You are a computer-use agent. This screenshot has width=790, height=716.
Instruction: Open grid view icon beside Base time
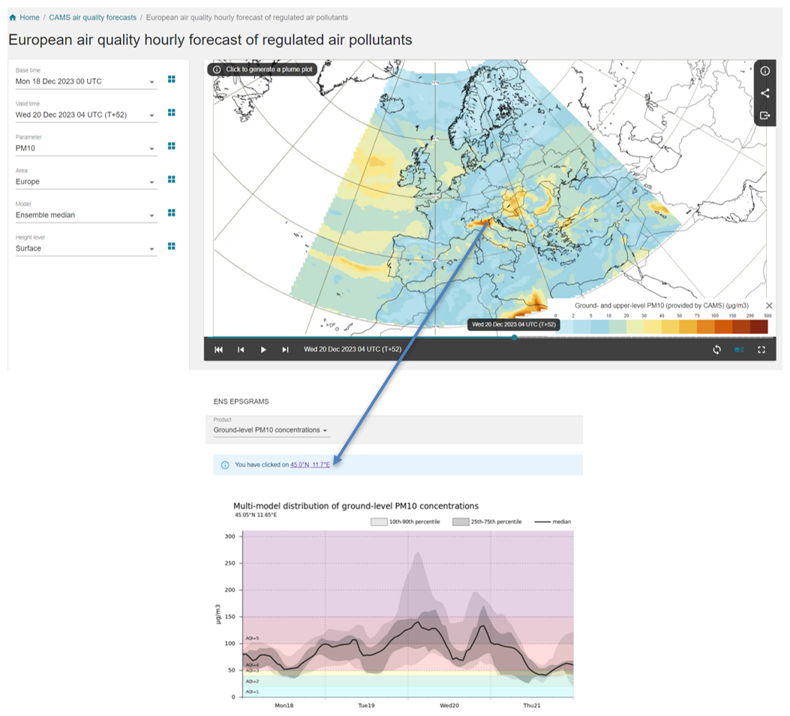tap(172, 79)
